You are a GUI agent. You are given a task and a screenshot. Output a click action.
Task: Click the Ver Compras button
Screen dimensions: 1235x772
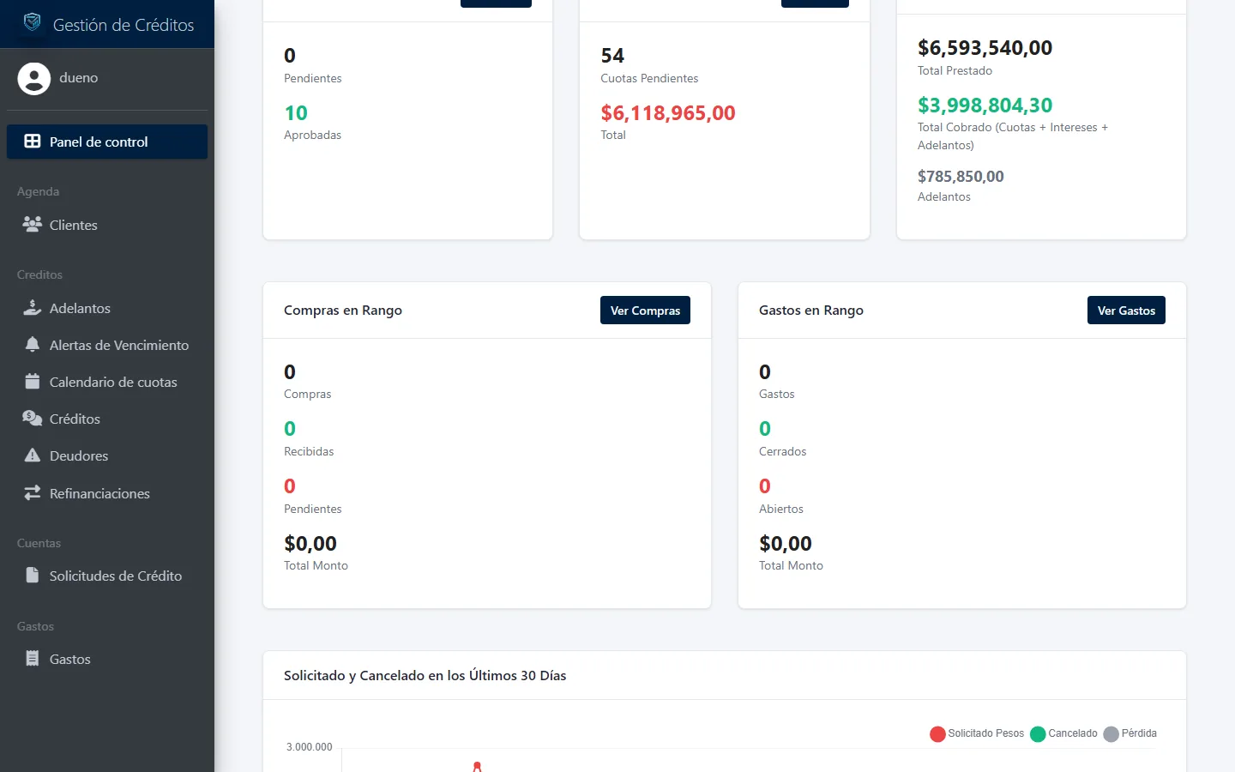(x=645, y=311)
